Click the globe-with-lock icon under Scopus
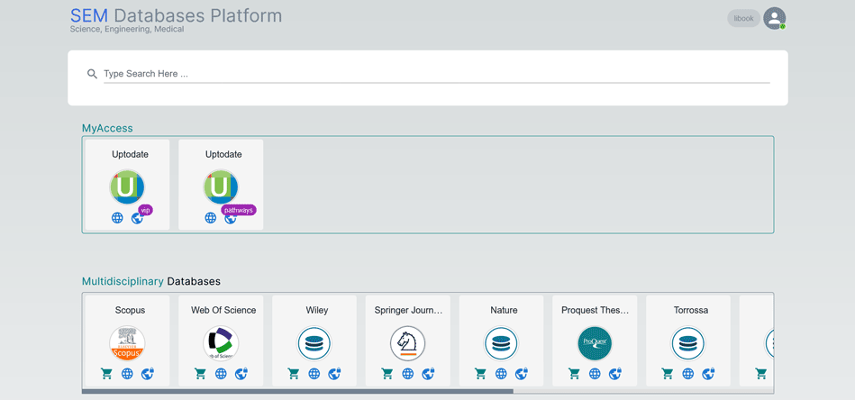855x400 pixels. (x=148, y=373)
